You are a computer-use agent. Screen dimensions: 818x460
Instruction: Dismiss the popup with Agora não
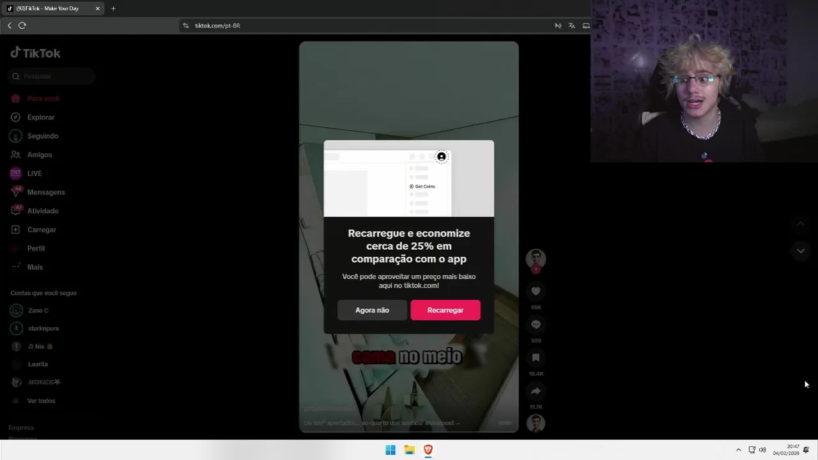372,310
